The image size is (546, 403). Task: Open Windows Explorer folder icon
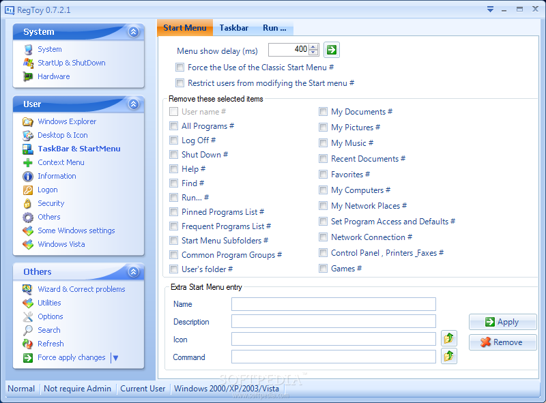pyautogui.click(x=28, y=121)
